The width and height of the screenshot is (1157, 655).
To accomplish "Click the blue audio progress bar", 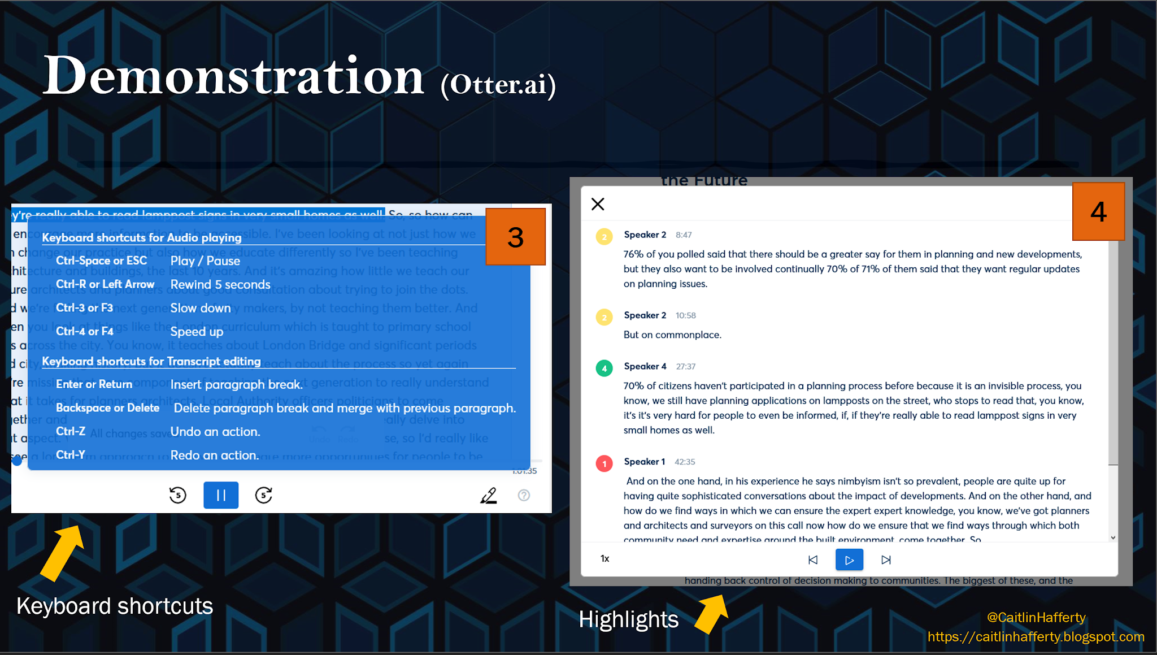I will 226,461.
